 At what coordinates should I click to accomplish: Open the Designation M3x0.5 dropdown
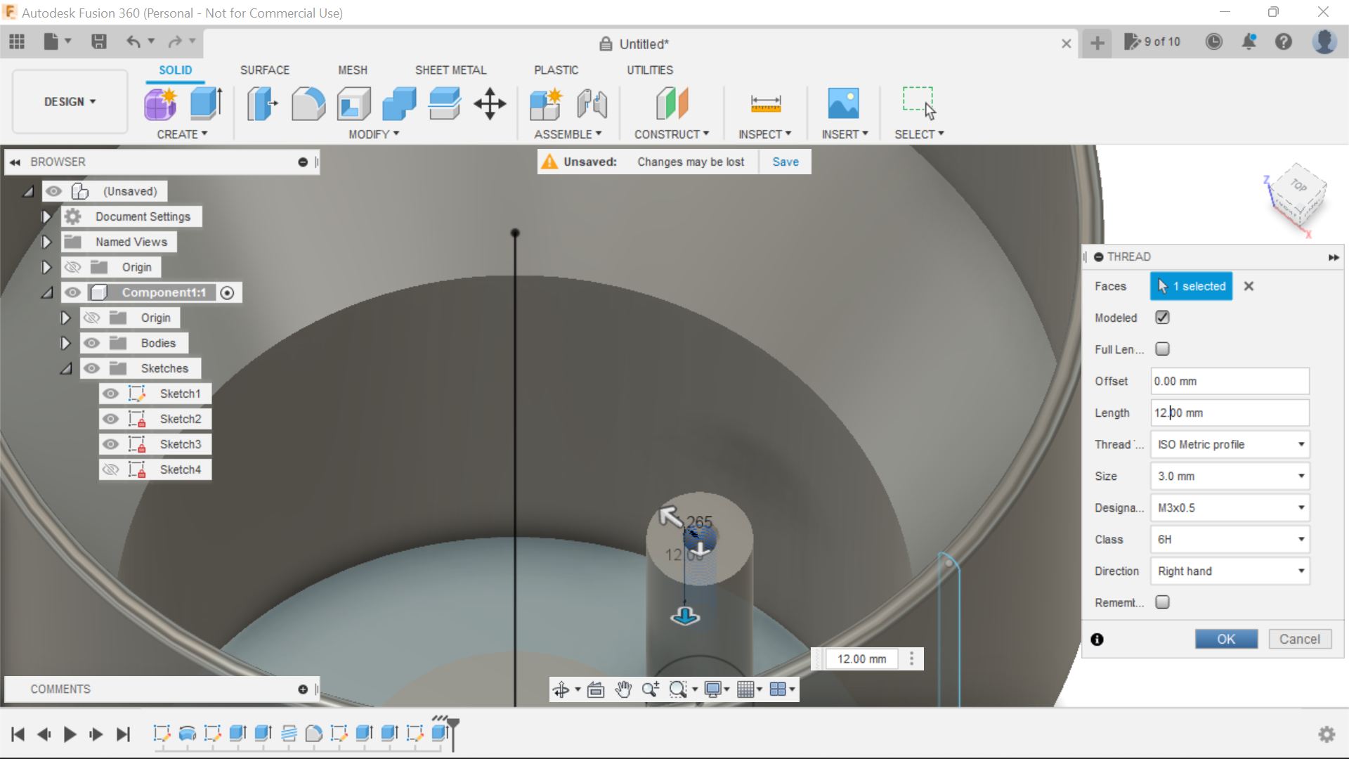coord(1230,507)
